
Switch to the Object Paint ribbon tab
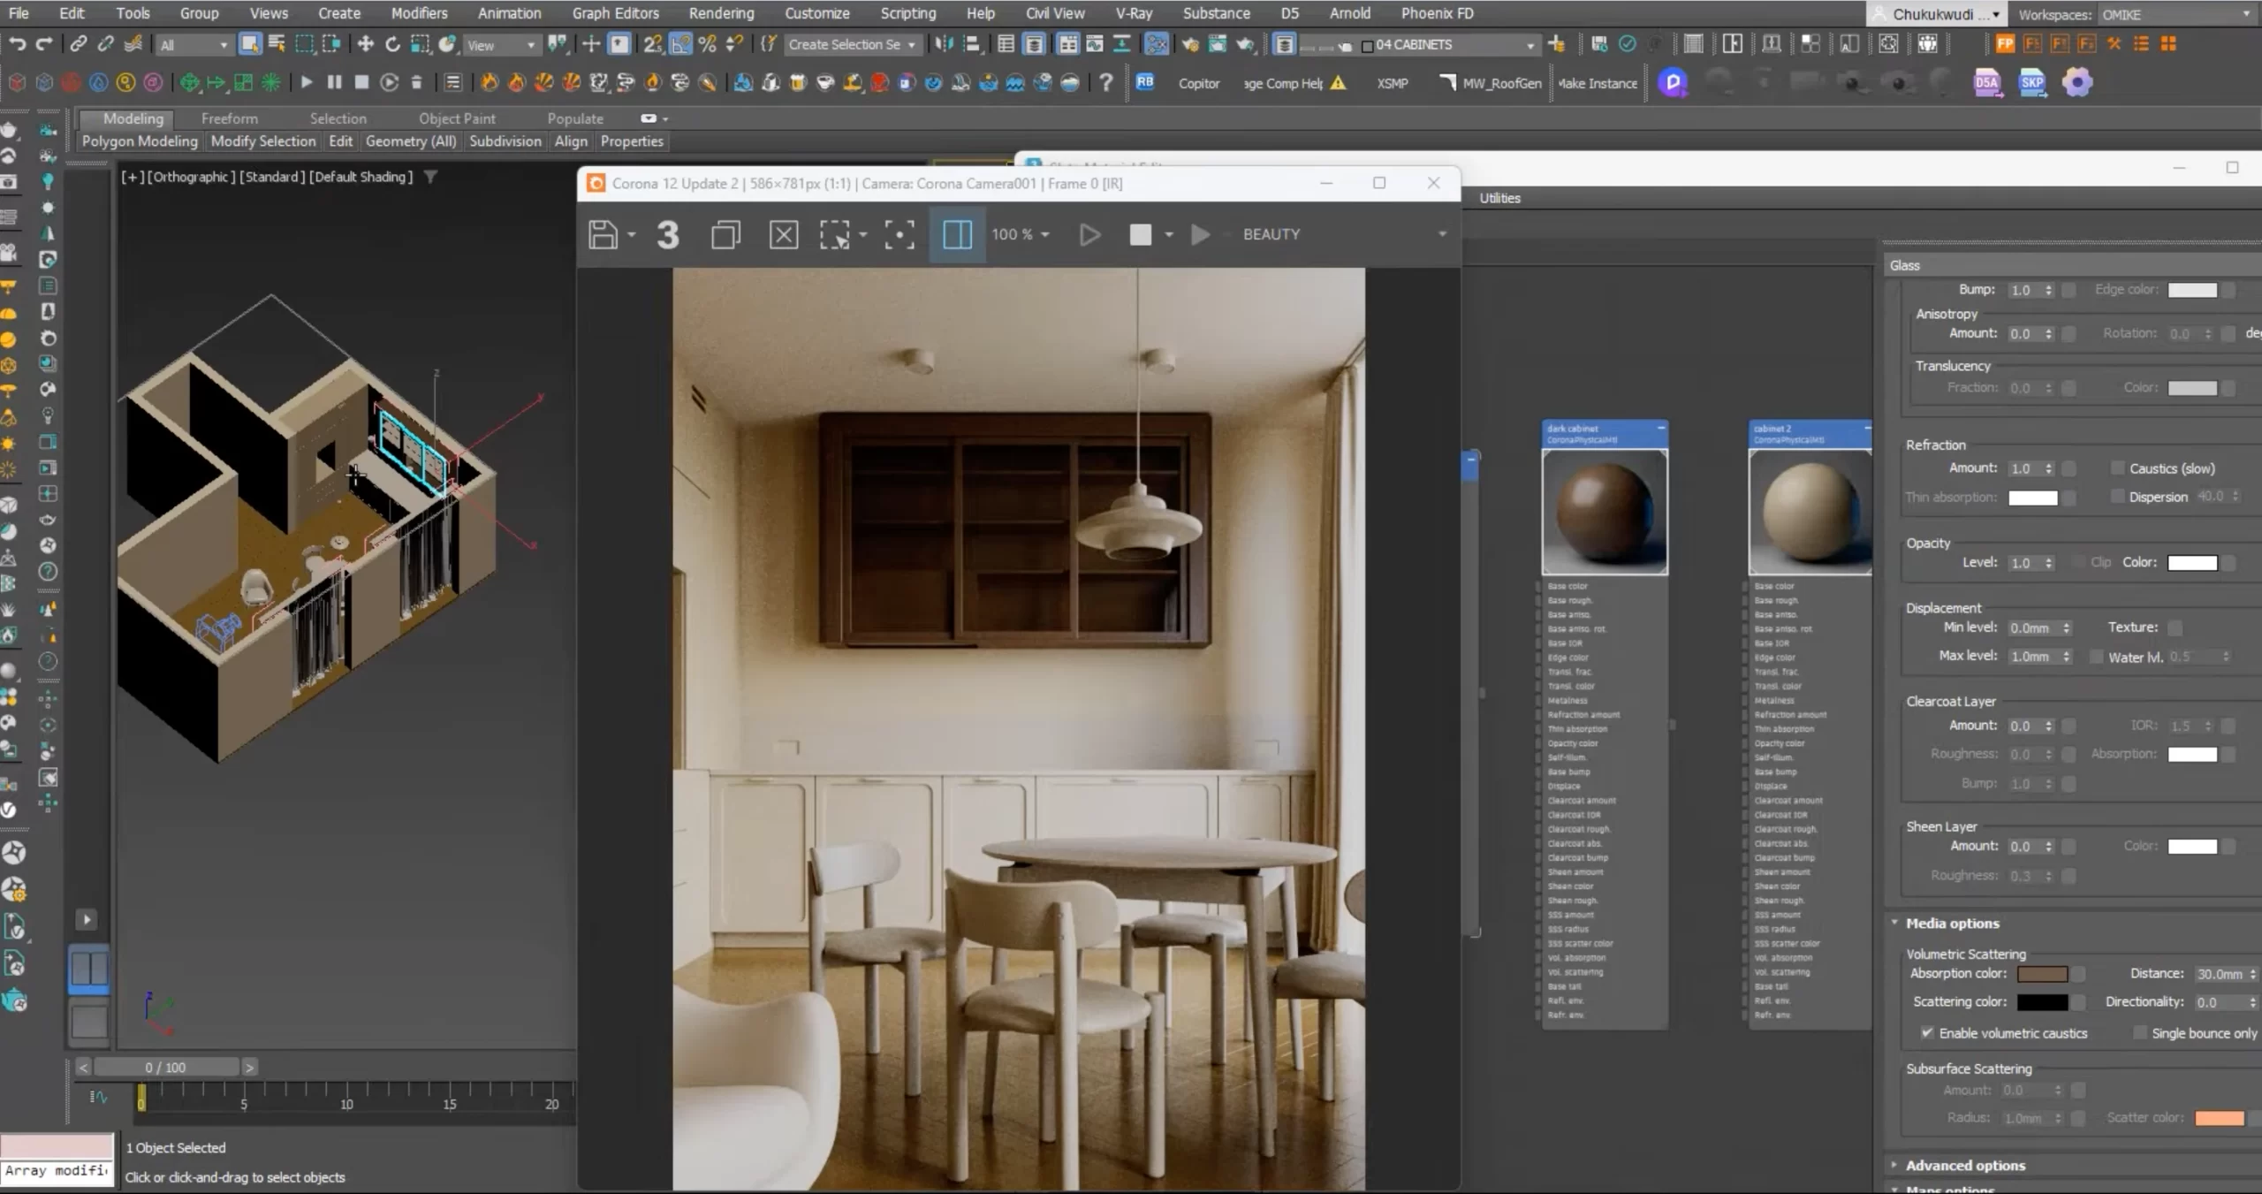pos(457,118)
